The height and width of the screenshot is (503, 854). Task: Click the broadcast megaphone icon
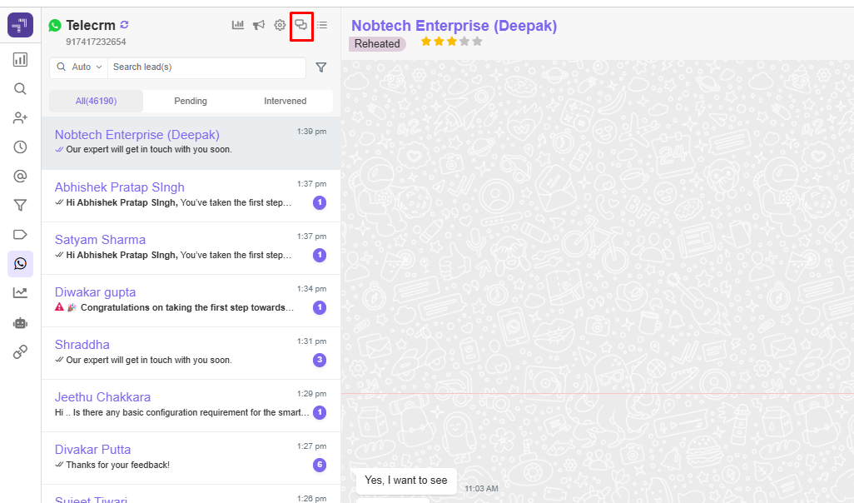coord(259,25)
